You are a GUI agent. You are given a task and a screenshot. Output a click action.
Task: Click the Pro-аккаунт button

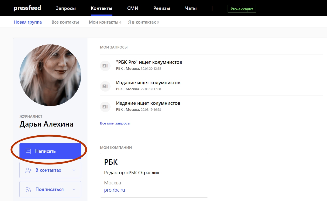tap(242, 9)
